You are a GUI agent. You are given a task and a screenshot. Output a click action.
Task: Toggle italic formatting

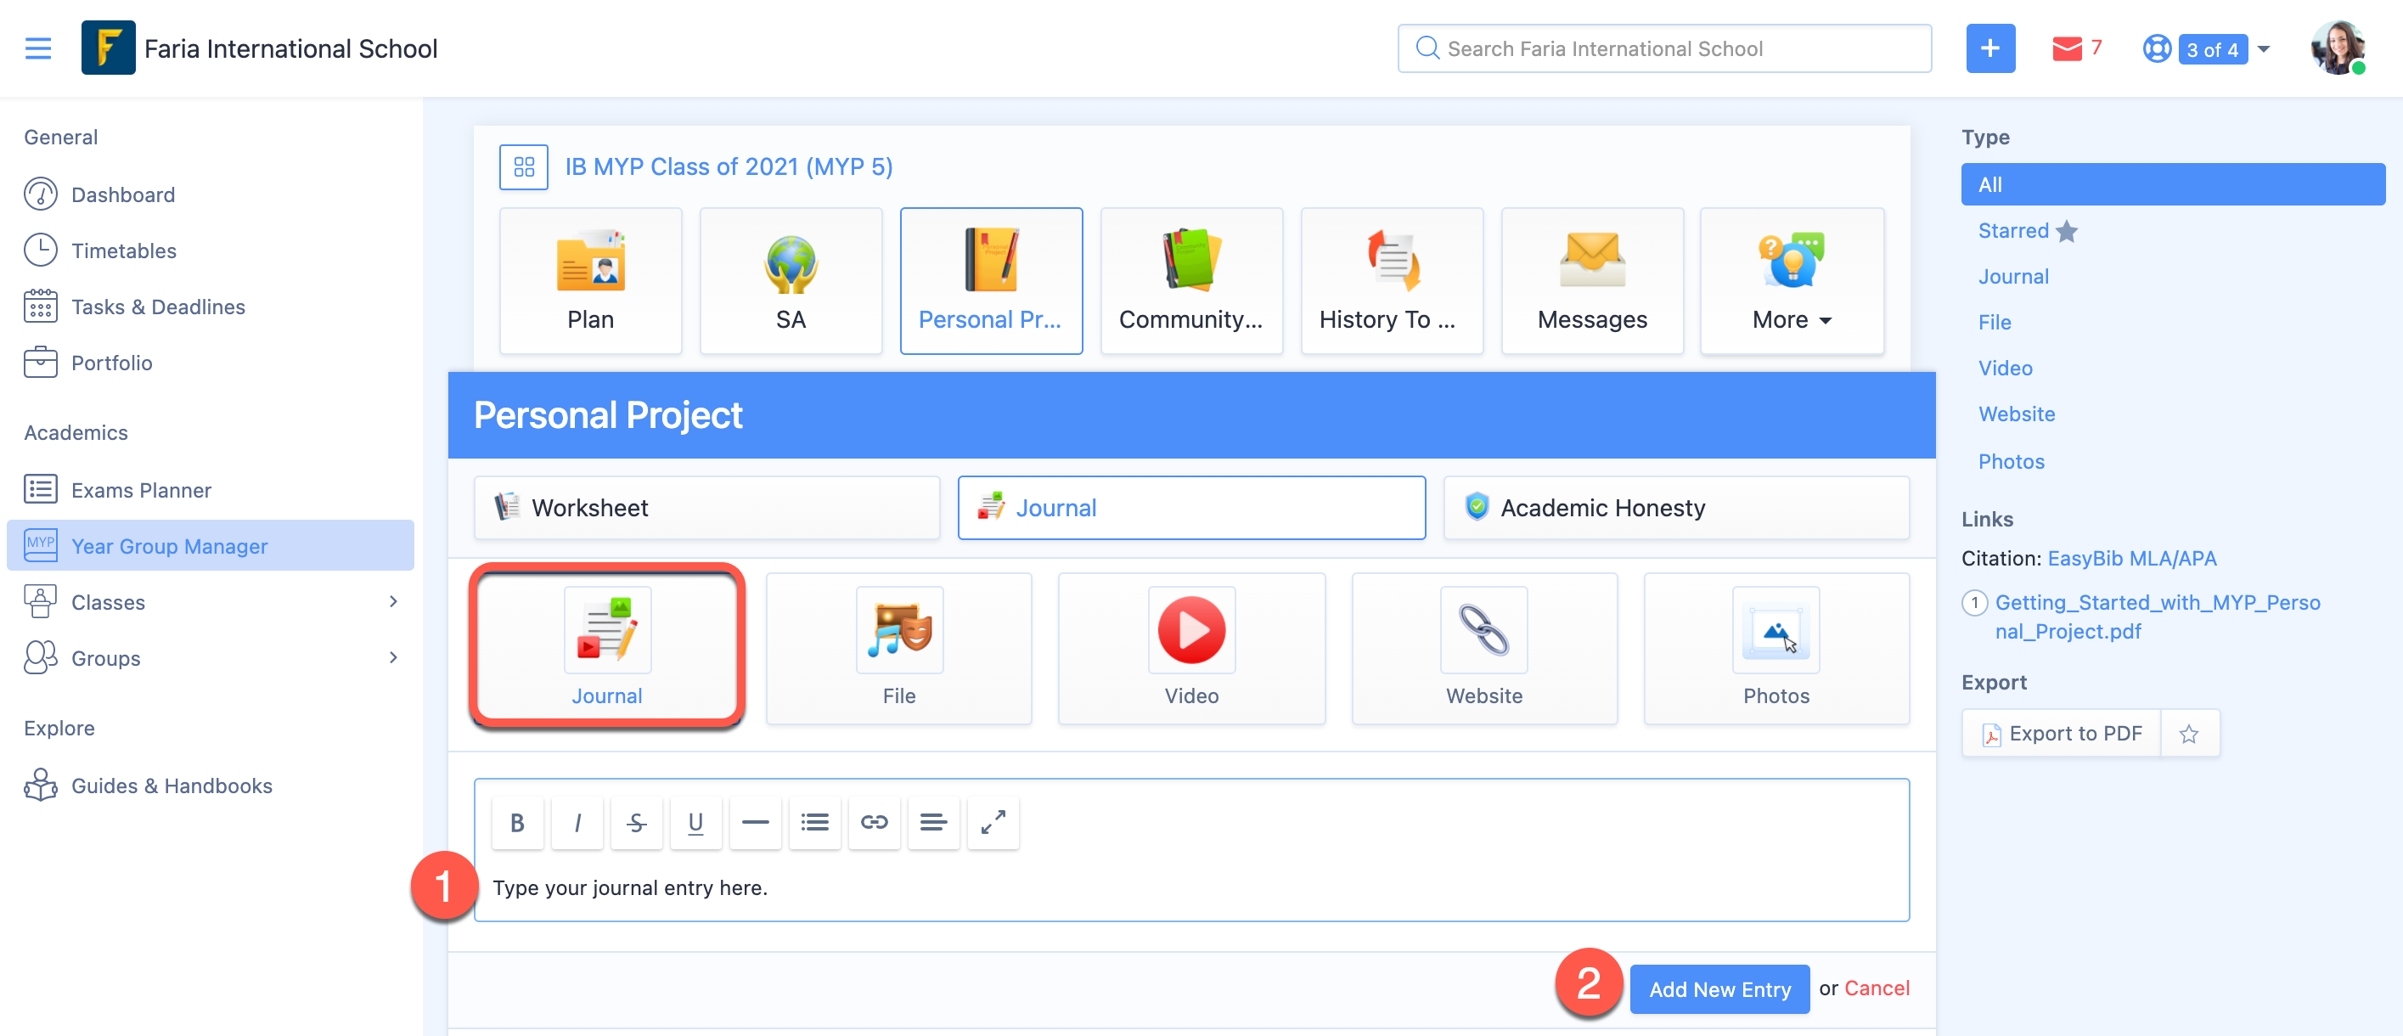point(577,821)
